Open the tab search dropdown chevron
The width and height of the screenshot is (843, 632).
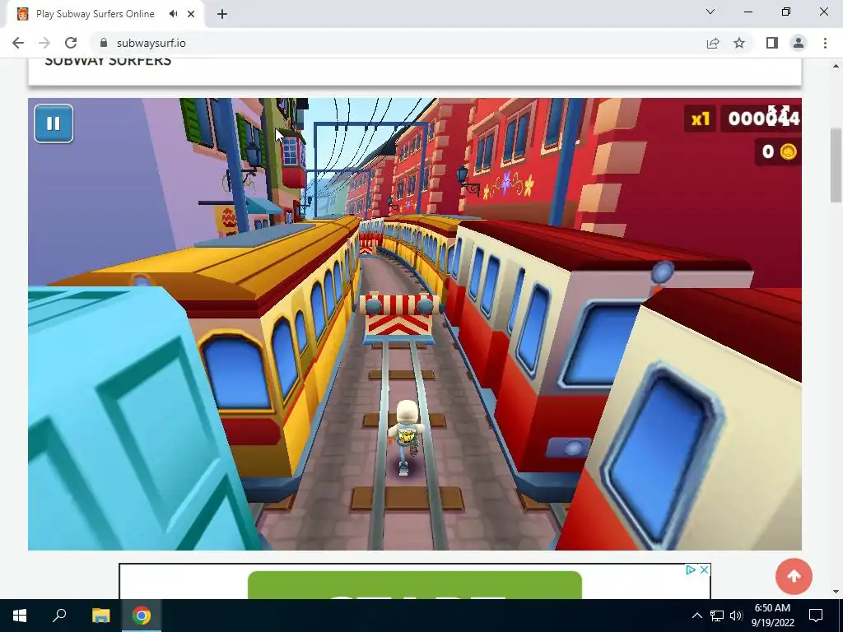click(x=710, y=12)
